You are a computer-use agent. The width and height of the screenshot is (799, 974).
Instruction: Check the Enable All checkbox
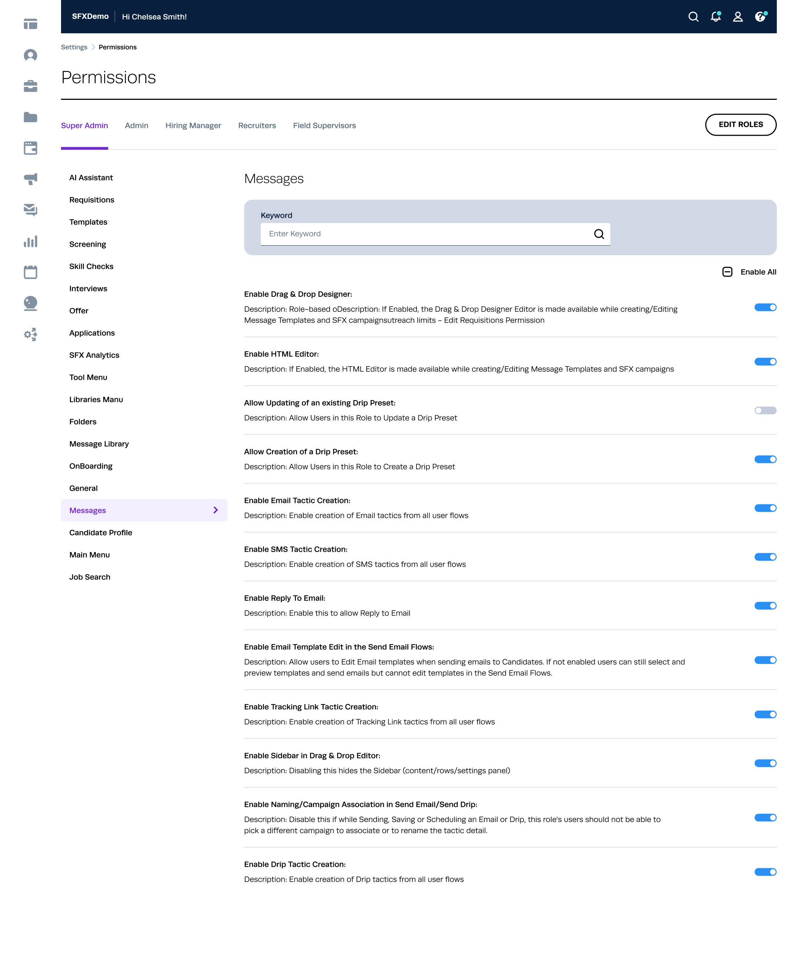(727, 272)
